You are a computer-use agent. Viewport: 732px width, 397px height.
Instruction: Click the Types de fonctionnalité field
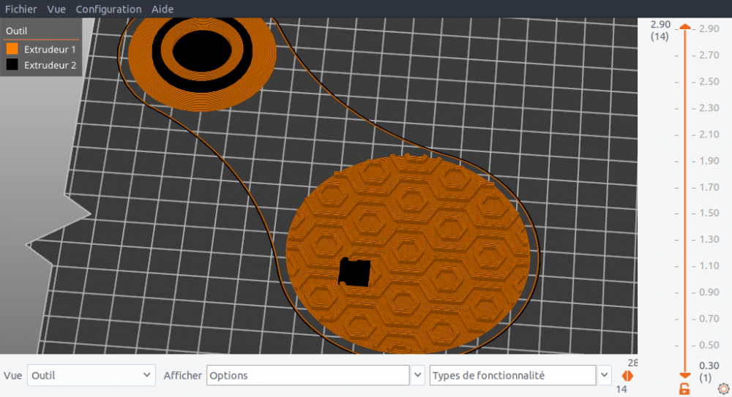point(512,375)
